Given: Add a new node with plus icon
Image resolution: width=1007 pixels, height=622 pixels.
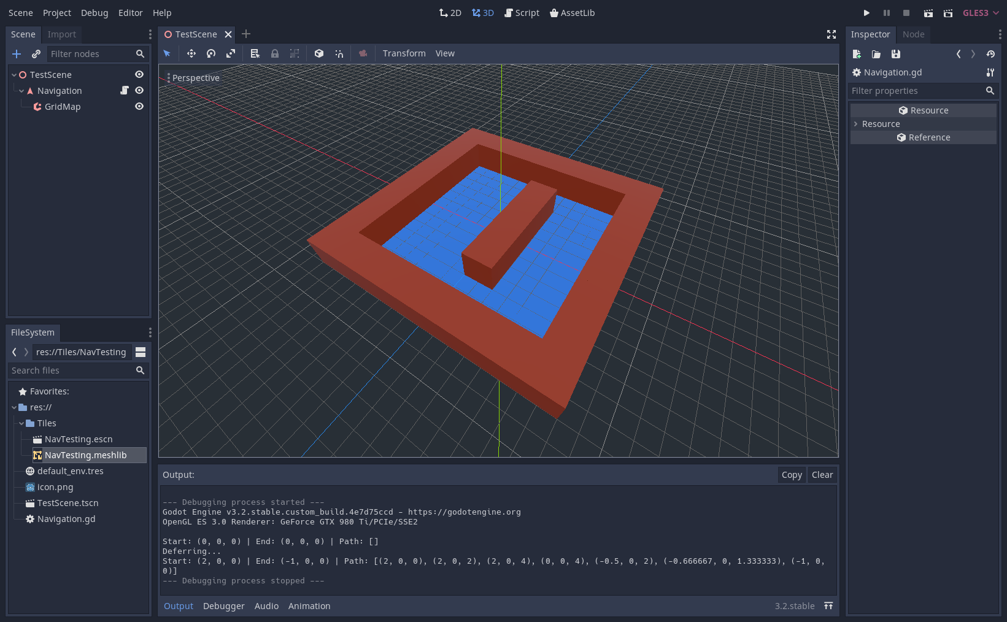Looking at the screenshot, I should [x=17, y=54].
